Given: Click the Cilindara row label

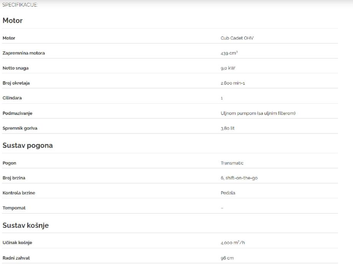Looking at the screenshot, I should 12,98.
